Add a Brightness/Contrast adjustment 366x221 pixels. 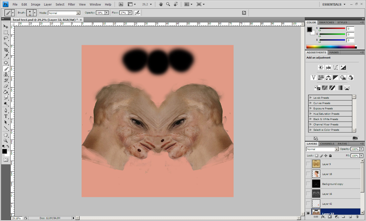click(x=321, y=67)
